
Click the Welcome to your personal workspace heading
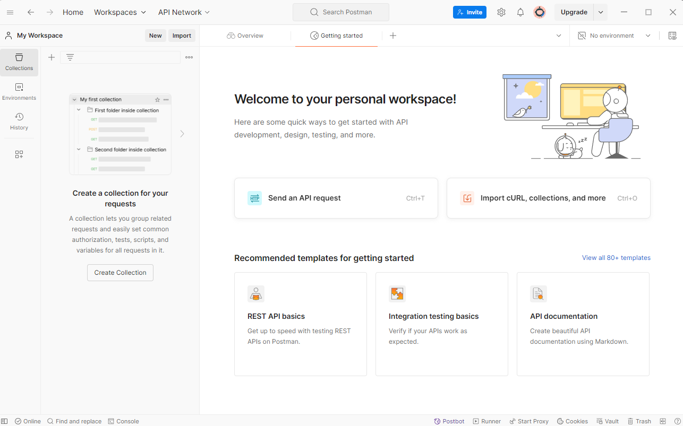[345, 99]
